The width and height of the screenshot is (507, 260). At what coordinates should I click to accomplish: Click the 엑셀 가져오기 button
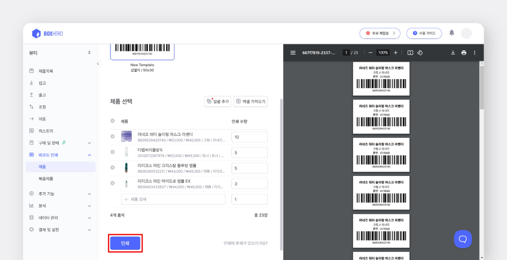[x=250, y=102]
